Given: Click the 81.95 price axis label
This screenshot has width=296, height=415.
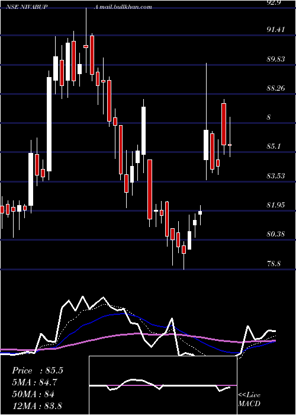Looking at the screenshot, I should pyautogui.click(x=276, y=205).
